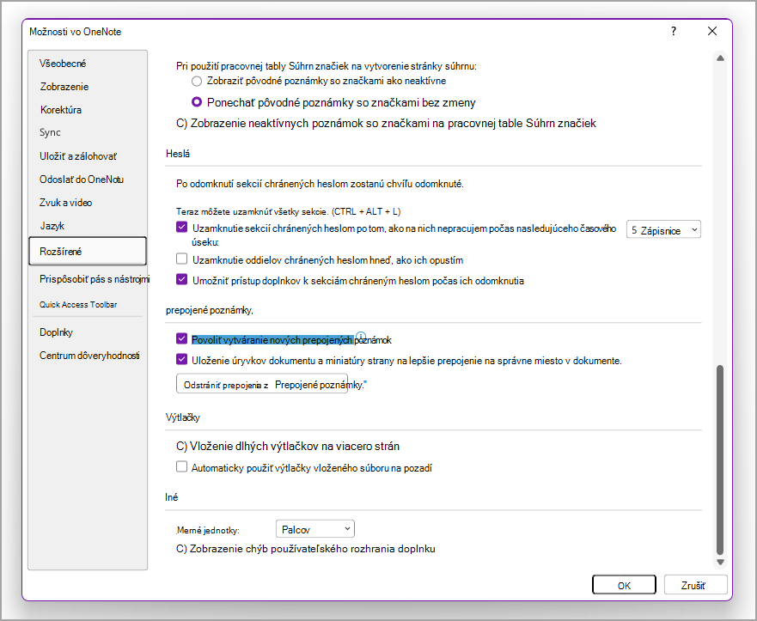Select the Rozšírené category
The height and width of the screenshot is (621, 757).
tap(88, 251)
